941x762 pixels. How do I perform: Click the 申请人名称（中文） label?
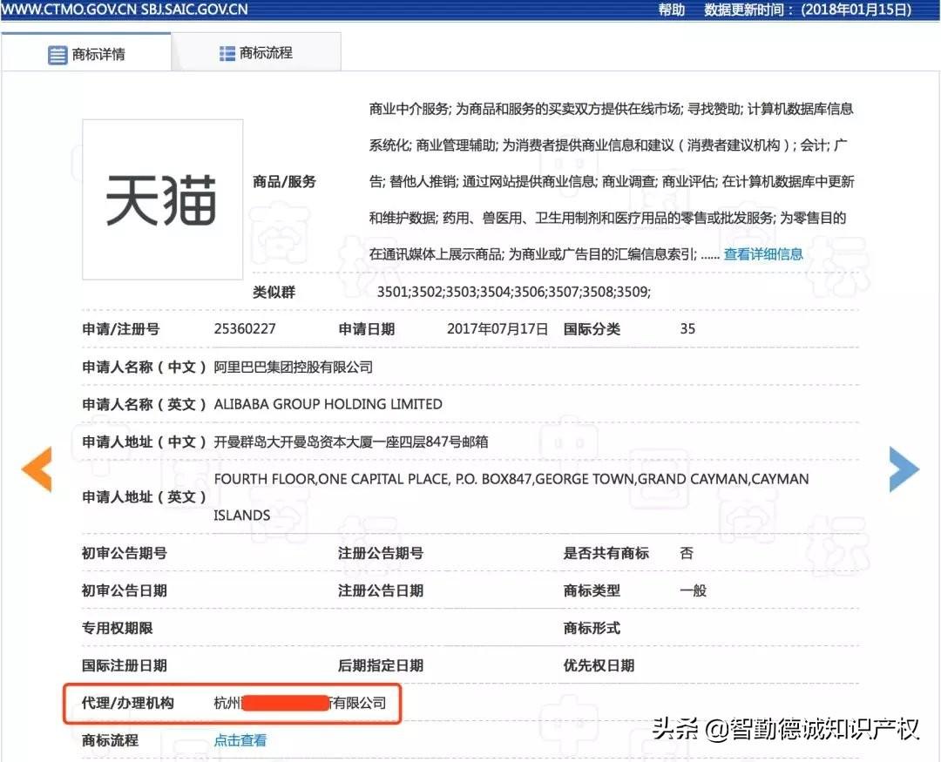point(144,367)
